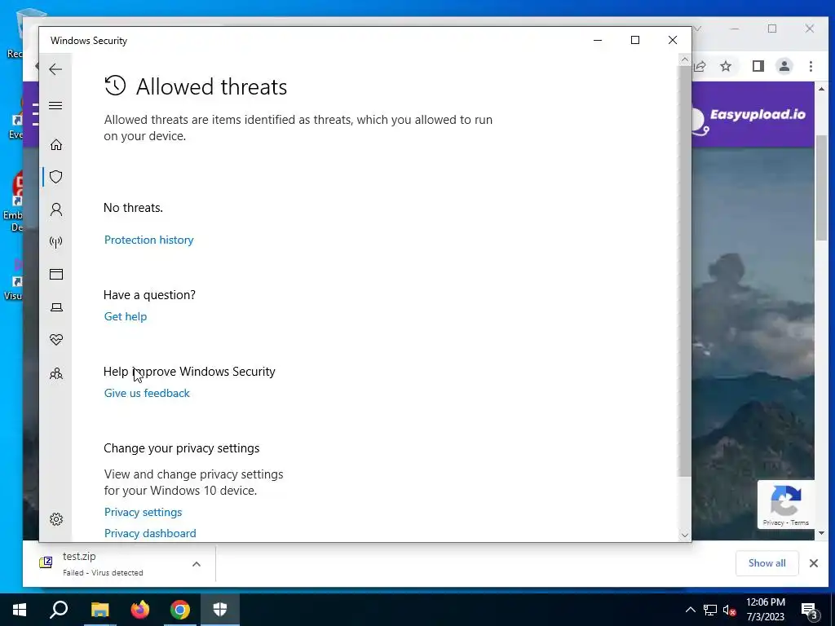Expand the test.zip download options chevron
Screen dimensions: 835x626
196,564
